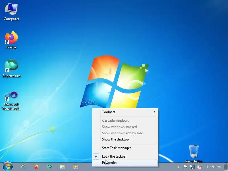Screen dimensions: 228x171
Task: Show hidden tray icons arrow
Action: tap(179, 167)
